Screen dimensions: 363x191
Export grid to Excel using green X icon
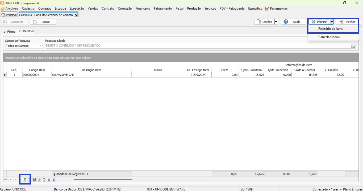pos(25,180)
